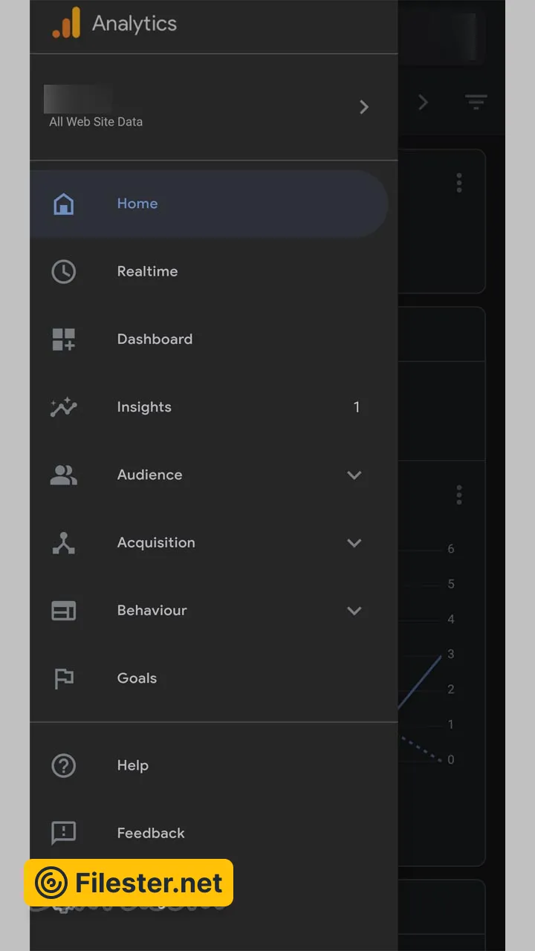Open account selector arrow by All Web Site Data
Viewport: 535px width, 951px height.
coord(364,107)
